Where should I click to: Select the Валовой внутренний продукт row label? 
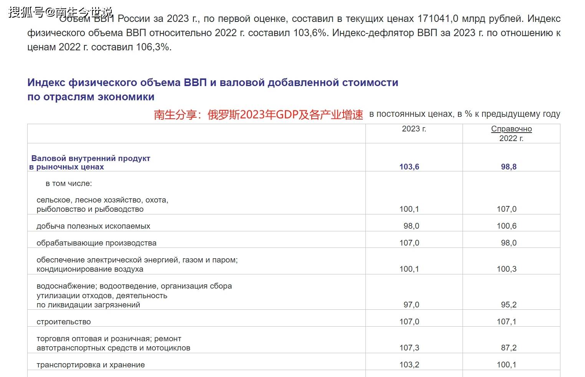click(x=91, y=162)
